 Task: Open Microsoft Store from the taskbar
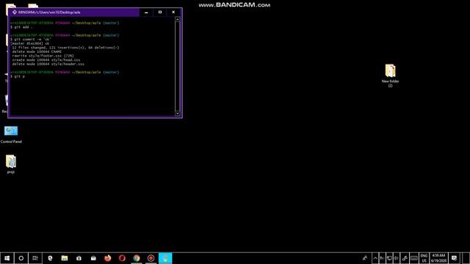tap(79, 258)
